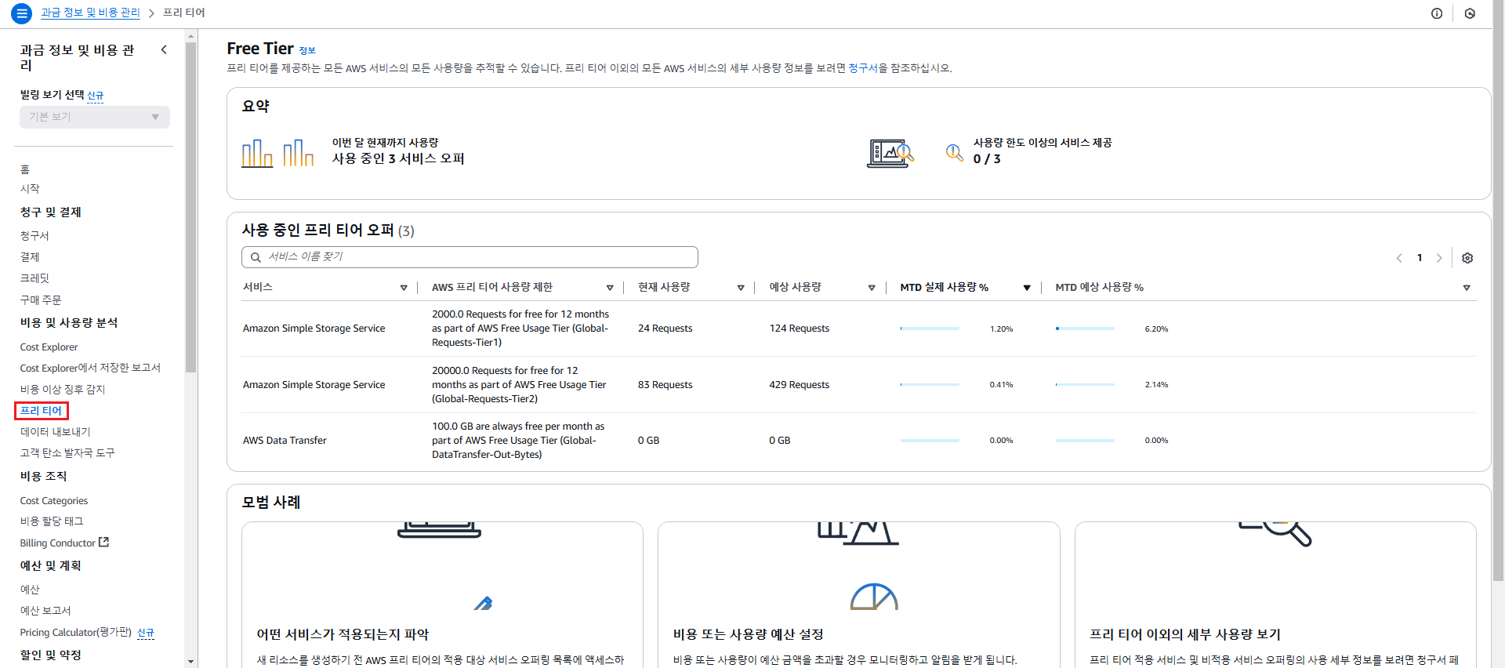
Task: Sort by 서비스 column arrow
Action: click(404, 288)
